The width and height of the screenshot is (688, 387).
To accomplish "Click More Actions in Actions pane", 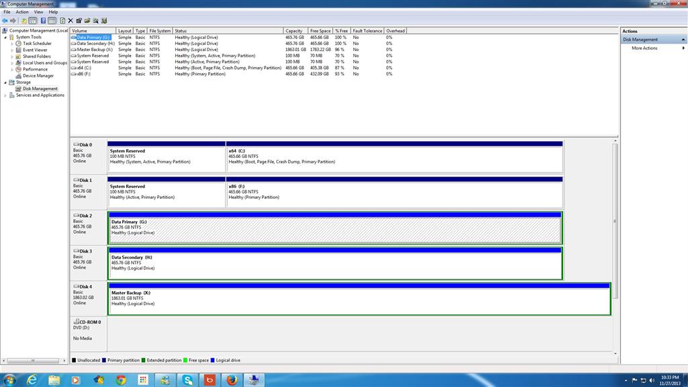I will click(644, 48).
